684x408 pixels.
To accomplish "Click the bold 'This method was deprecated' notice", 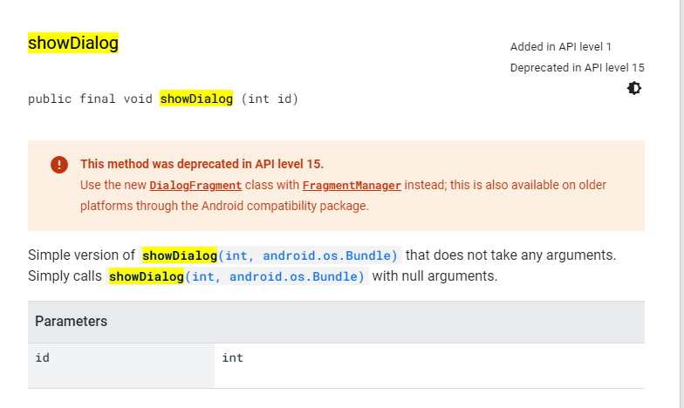I will click(x=202, y=164).
